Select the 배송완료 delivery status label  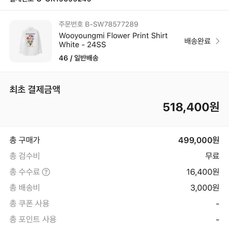click(197, 41)
